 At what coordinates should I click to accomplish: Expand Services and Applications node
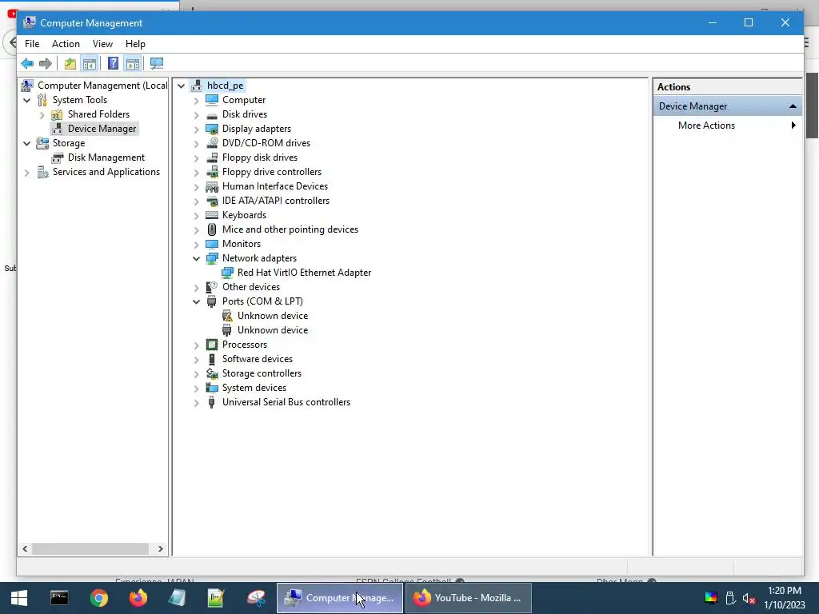coord(26,173)
